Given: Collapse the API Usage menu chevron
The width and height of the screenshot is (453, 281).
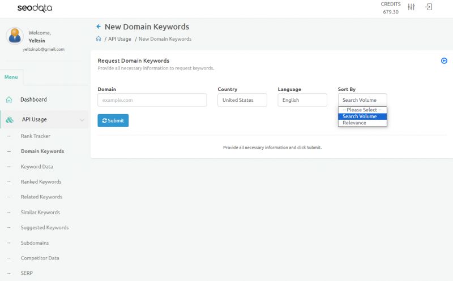Looking at the screenshot, I should coord(82,120).
